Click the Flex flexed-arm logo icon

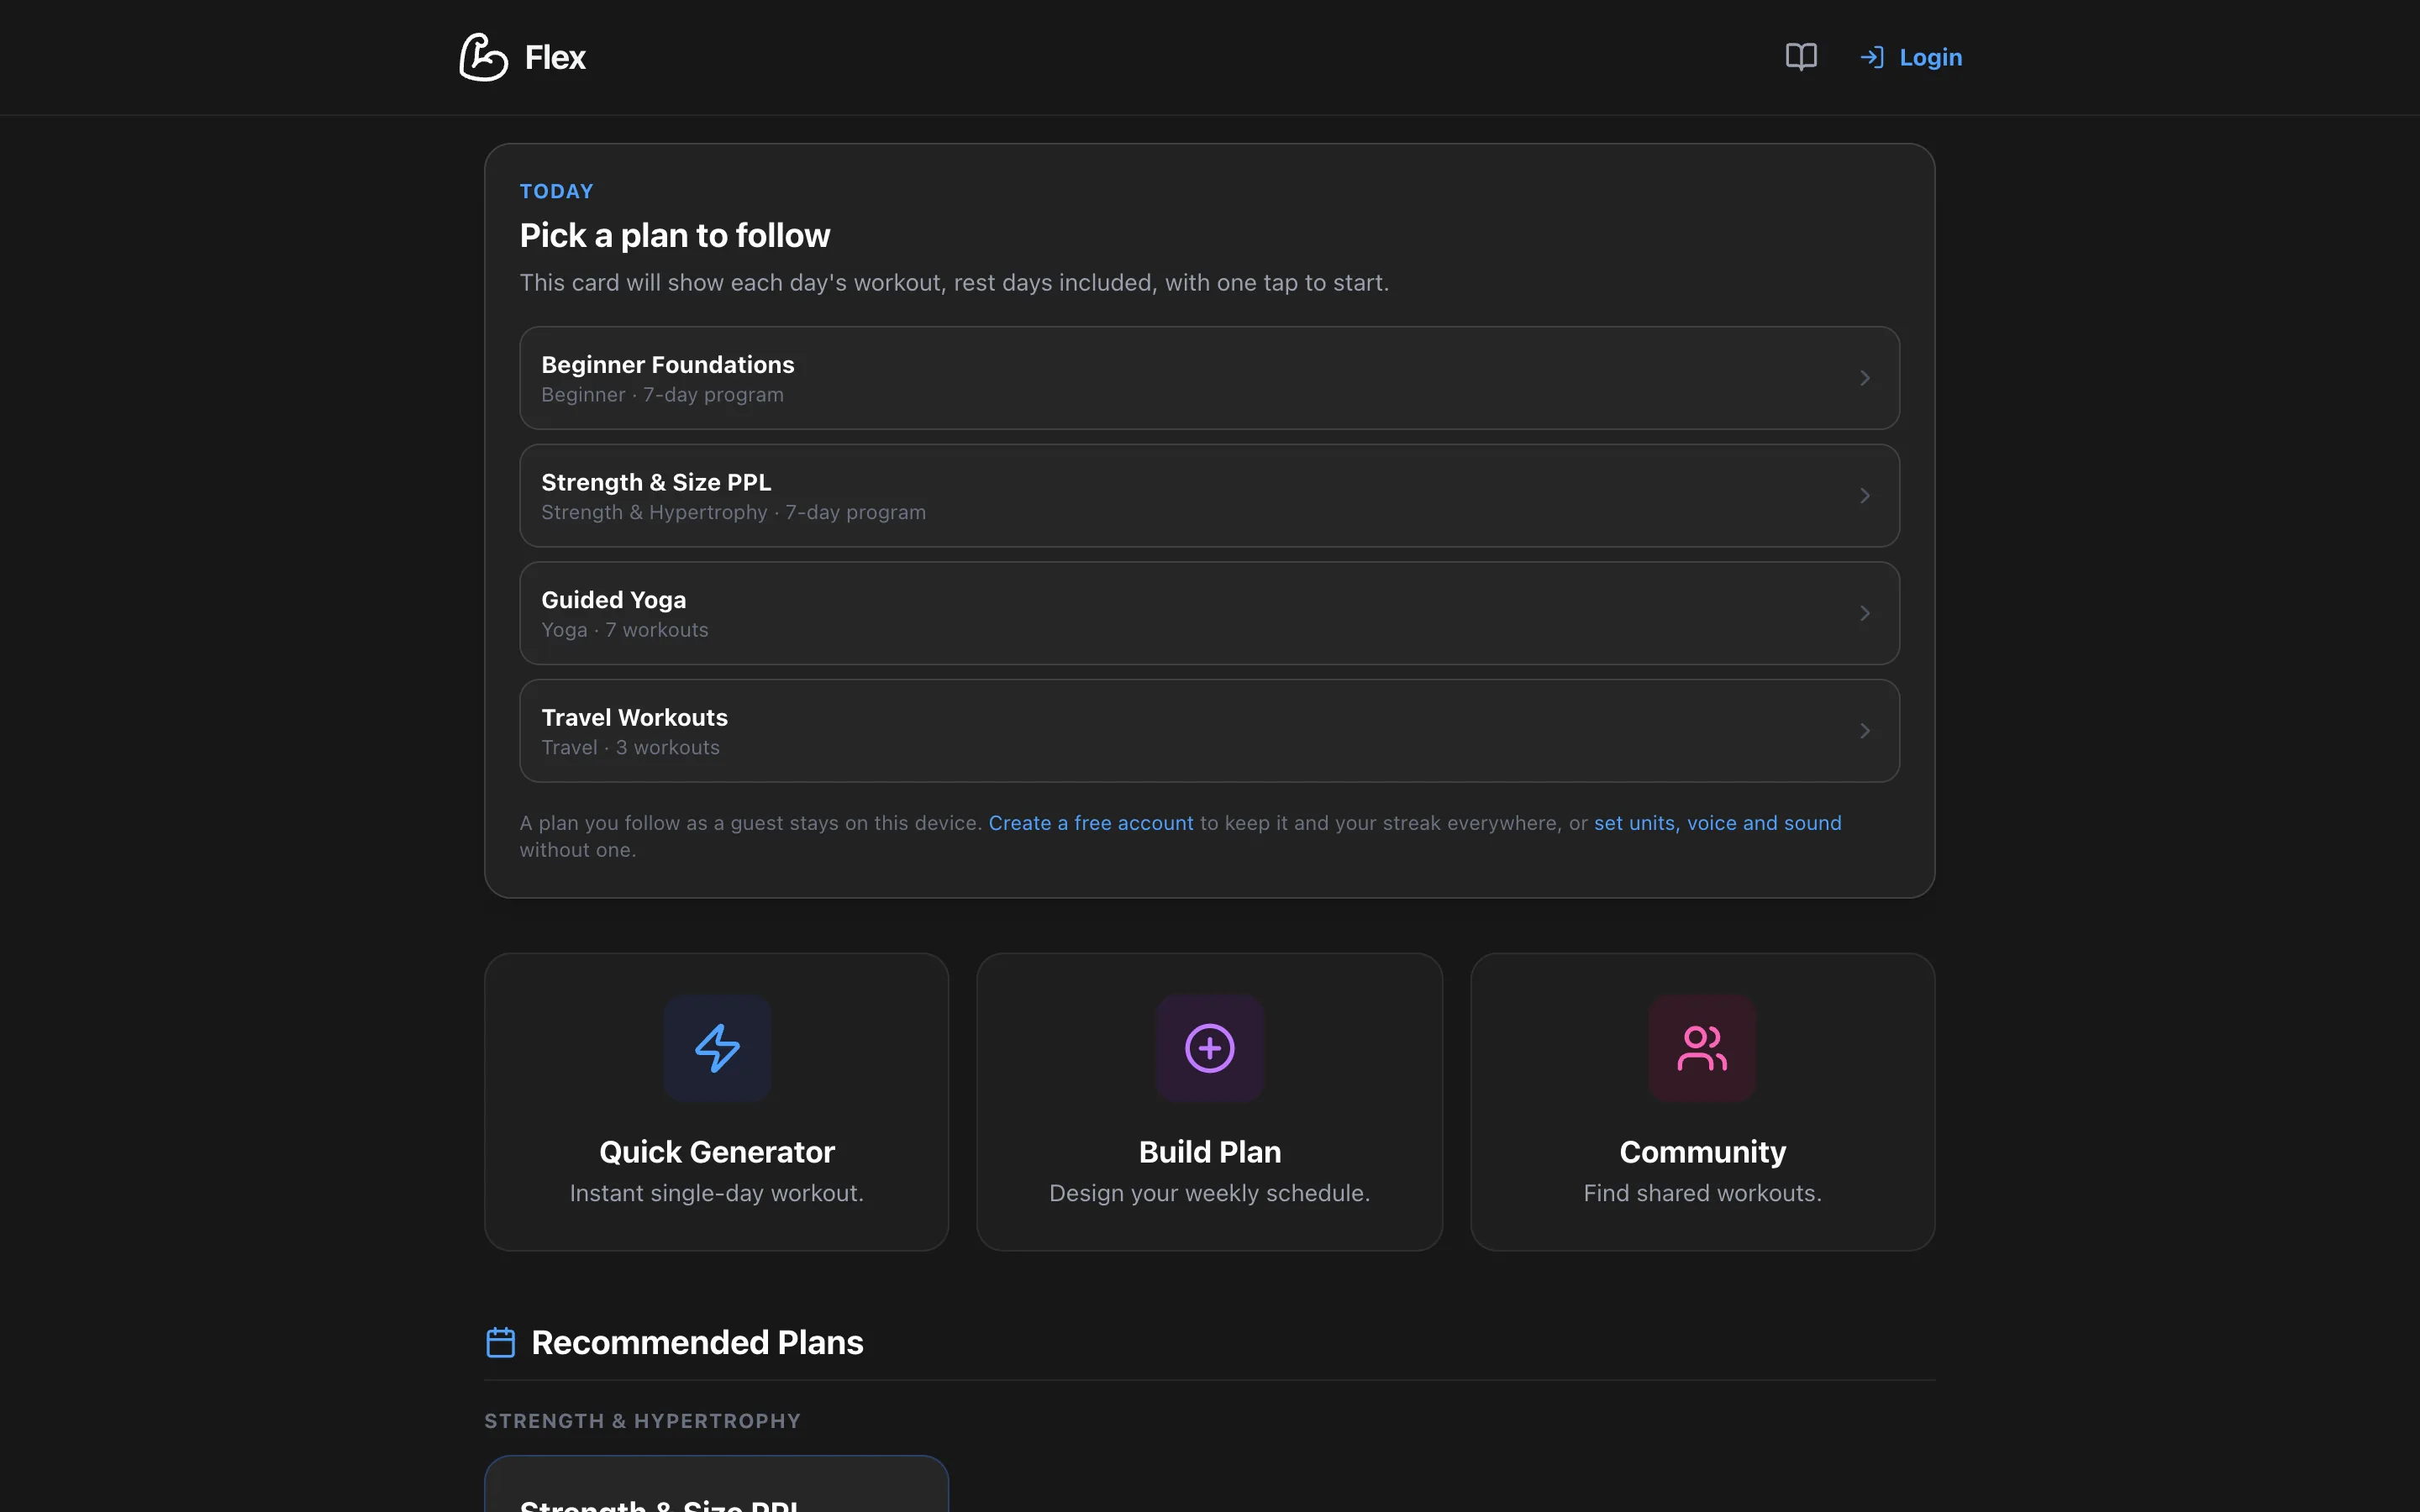[484, 57]
